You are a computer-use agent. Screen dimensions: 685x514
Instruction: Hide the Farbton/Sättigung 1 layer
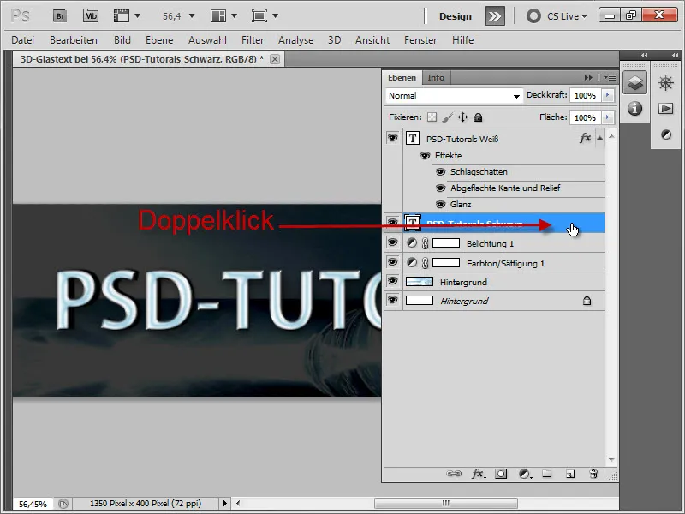click(393, 262)
